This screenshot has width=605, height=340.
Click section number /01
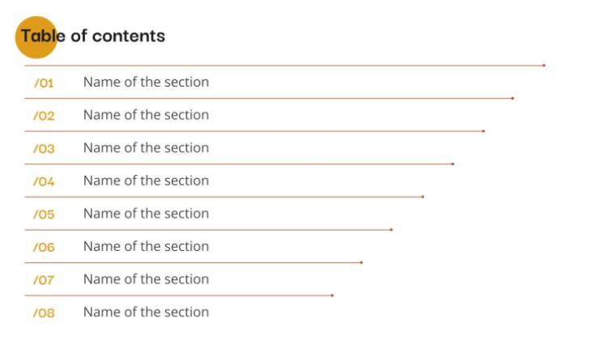(44, 83)
